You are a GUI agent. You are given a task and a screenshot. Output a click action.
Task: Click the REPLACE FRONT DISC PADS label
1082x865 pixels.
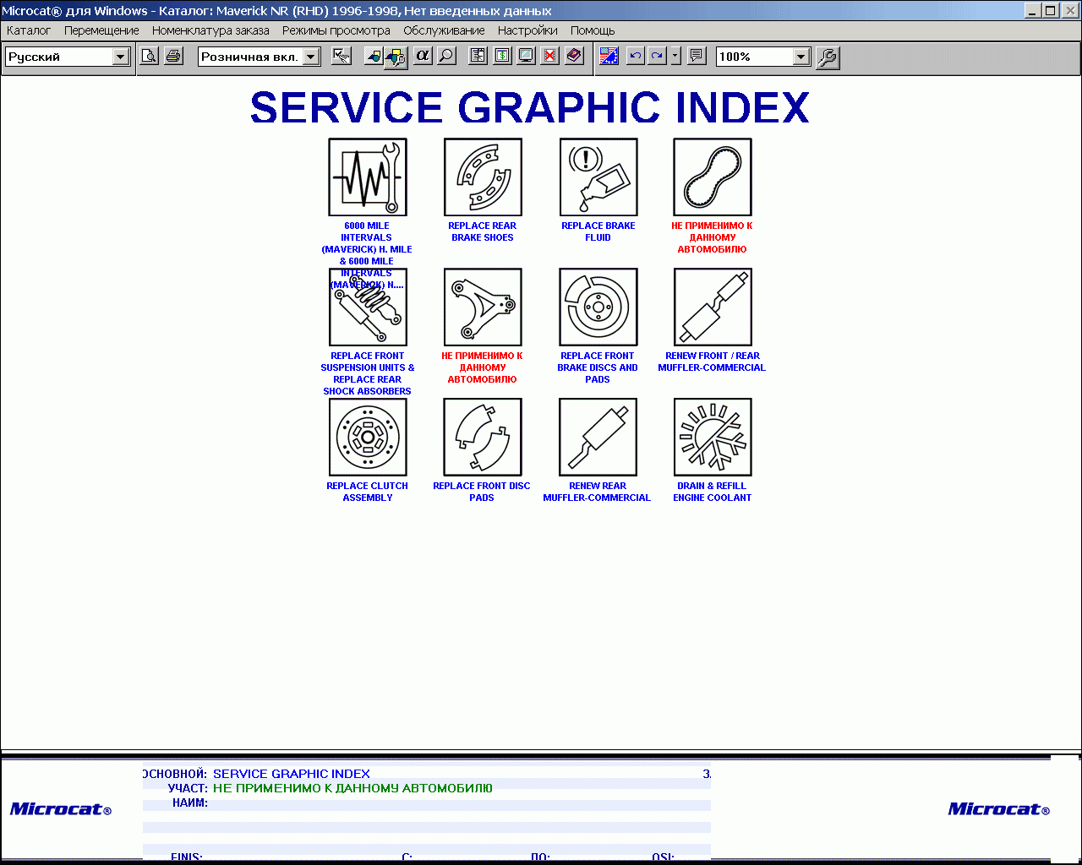482,492
